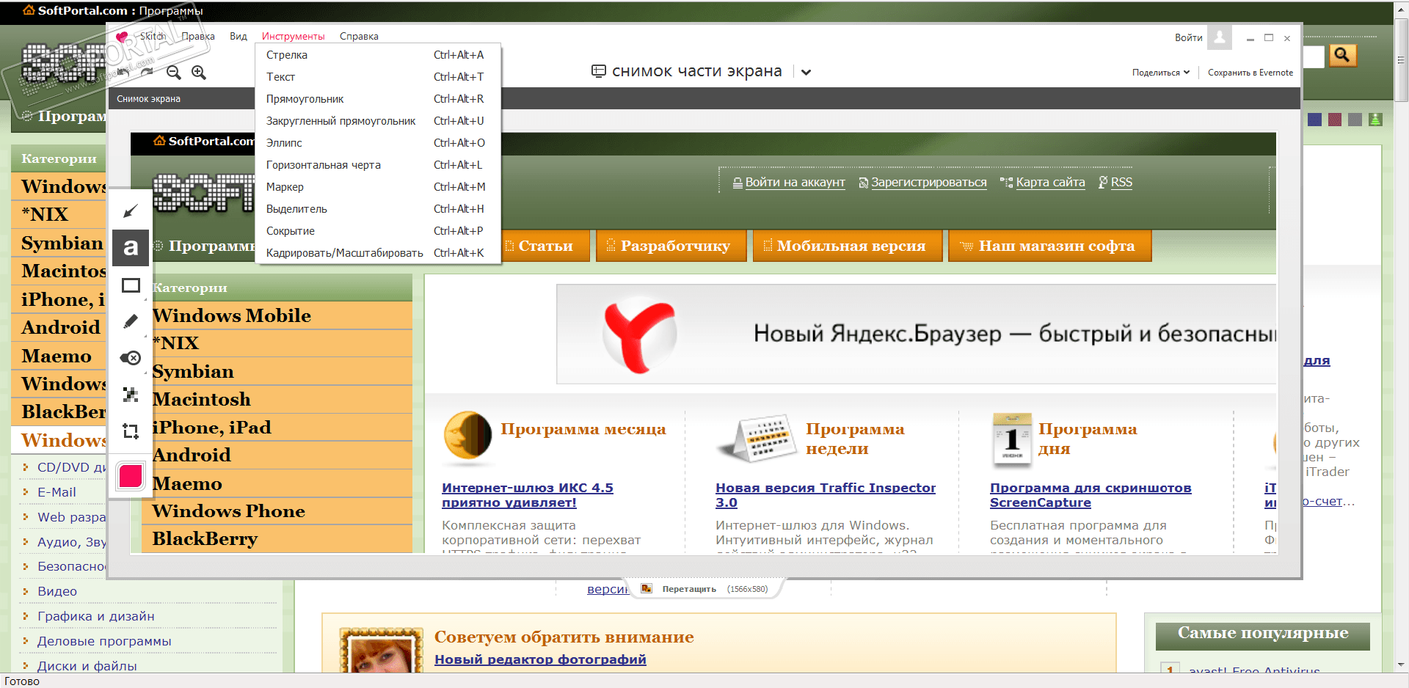Open the pink color picker swatch

[x=131, y=476]
